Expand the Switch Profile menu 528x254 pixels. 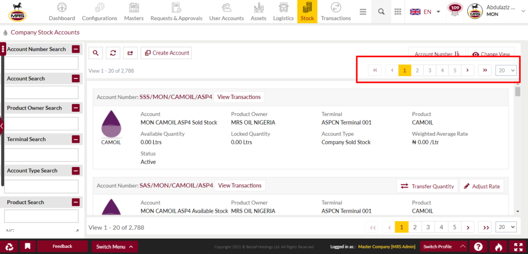444,247
